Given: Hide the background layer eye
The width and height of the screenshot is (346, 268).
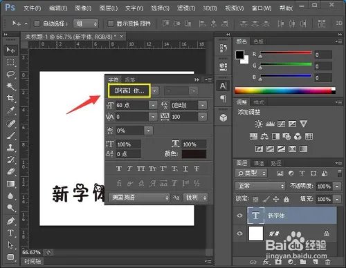Looking at the screenshot, I should click(240, 233).
